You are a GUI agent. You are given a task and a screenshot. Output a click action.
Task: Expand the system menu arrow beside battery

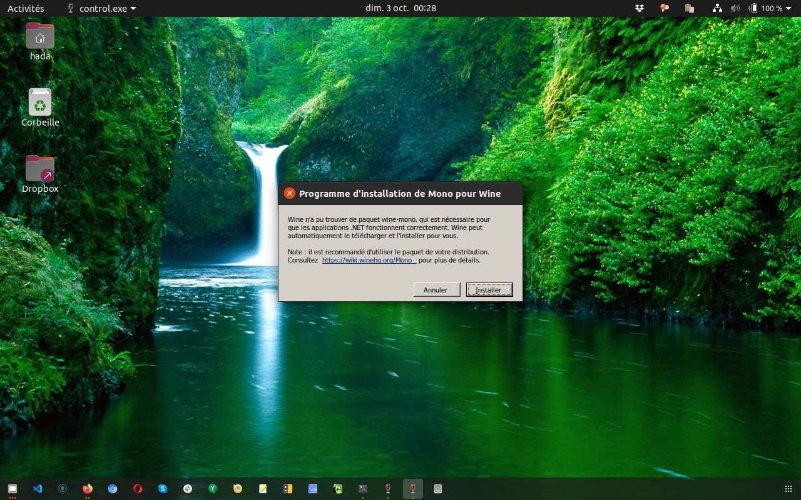coord(789,8)
